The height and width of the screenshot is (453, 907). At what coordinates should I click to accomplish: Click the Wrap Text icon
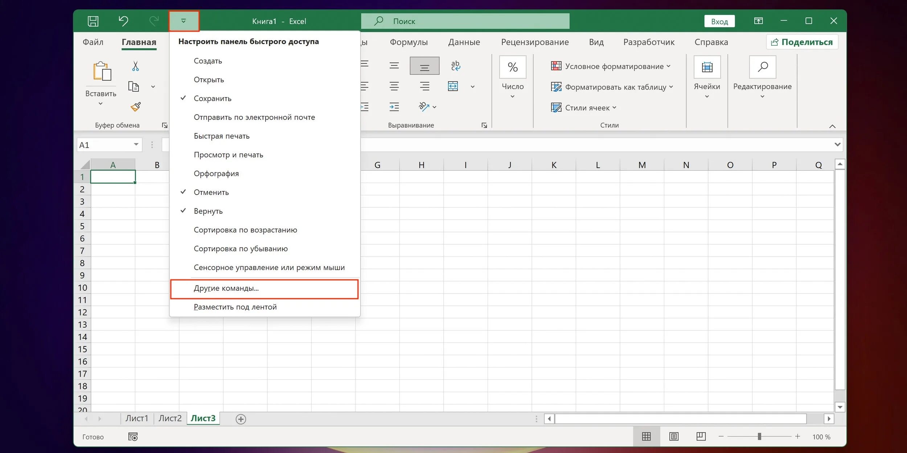click(455, 66)
